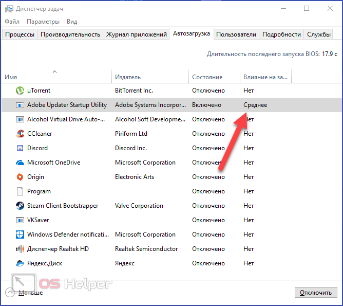The width and height of the screenshot is (343, 306).
Task: Click the Включено status of Adobe Updater
Action: coord(206,105)
